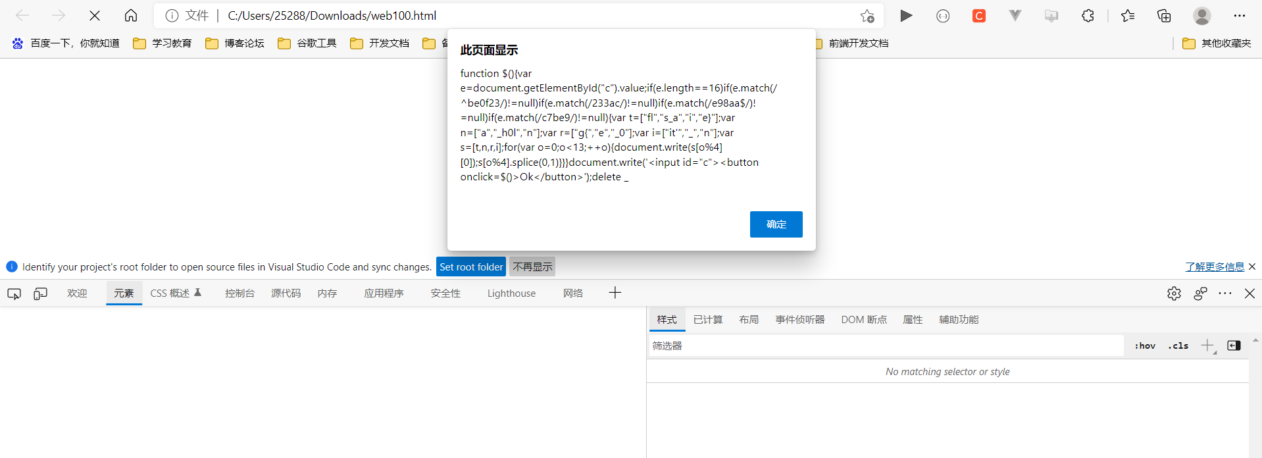1262x458 pixels.
Task: Open the extensions puzzle icon
Action: pos(1088,16)
